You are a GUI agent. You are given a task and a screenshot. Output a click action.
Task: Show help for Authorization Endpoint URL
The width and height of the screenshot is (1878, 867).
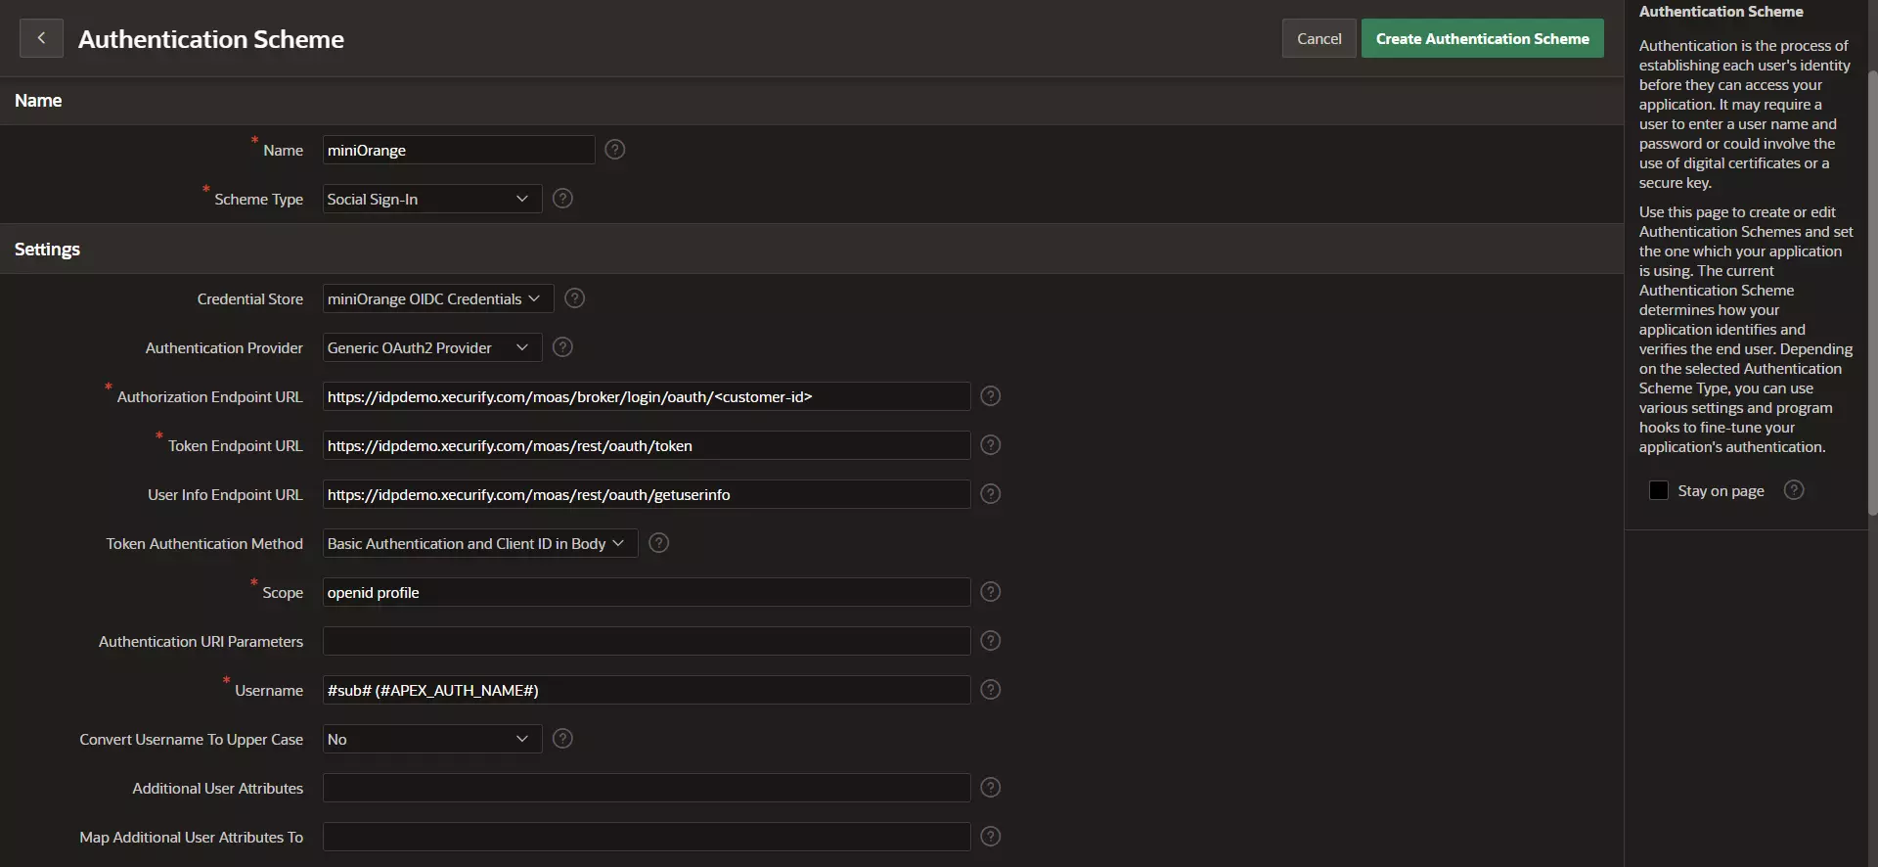(x=990, y=396)
